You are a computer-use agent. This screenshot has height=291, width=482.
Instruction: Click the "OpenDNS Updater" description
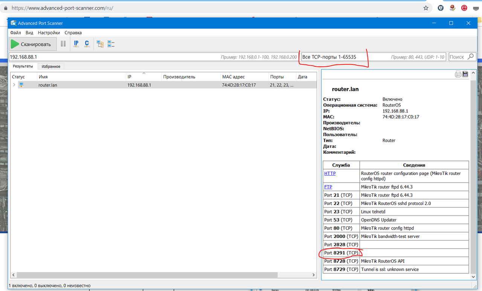[x=379, y=220]
